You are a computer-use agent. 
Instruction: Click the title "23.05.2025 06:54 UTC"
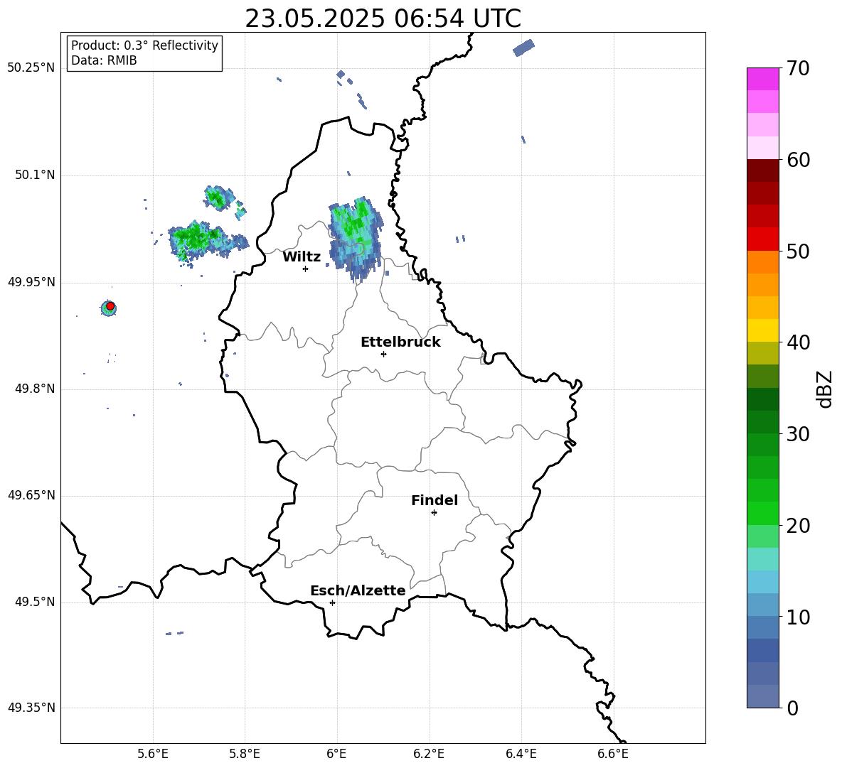pyautogui.click(x=383, y=18)
